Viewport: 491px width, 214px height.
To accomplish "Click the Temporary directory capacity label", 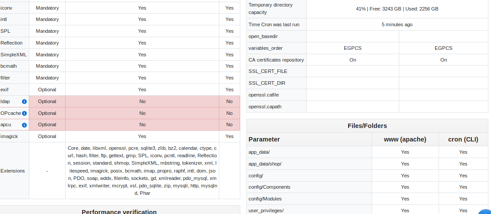I will click(x=270, y=9).
